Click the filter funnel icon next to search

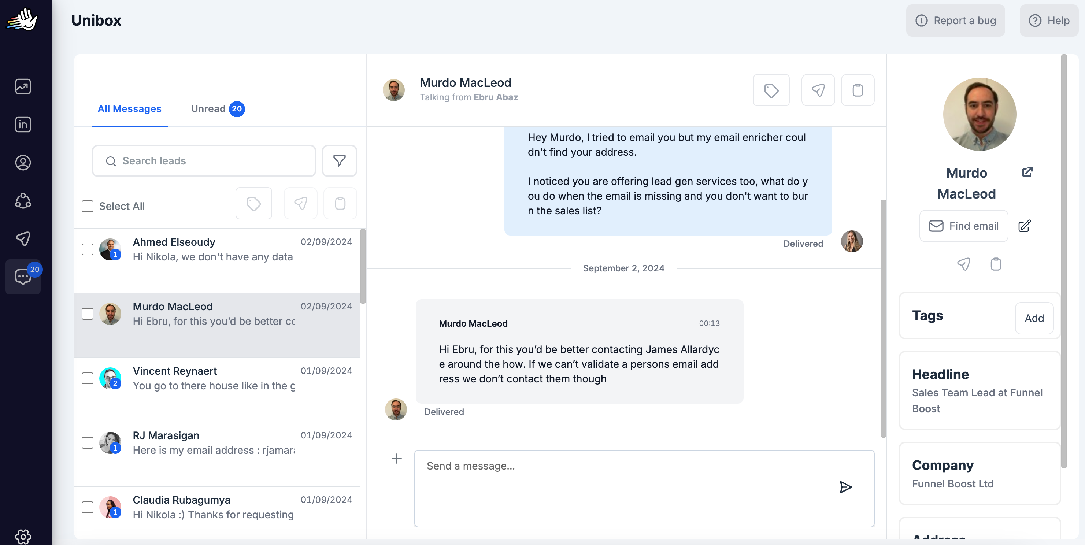tap(339, 160)
